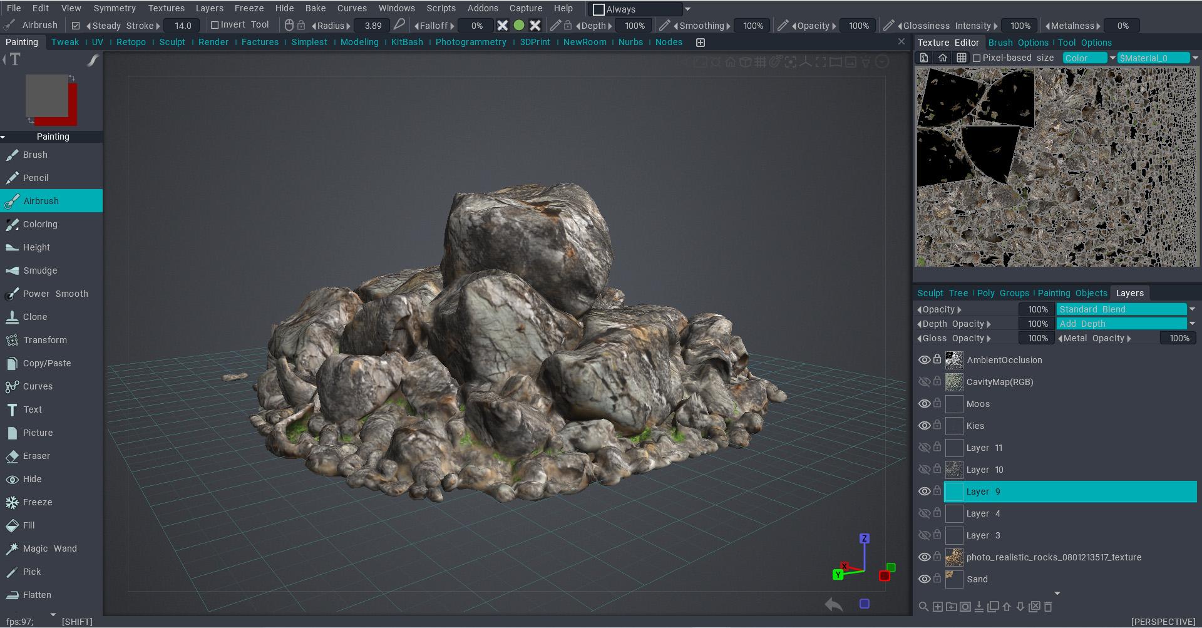Delete layer using trash icon

(1048, 606)
